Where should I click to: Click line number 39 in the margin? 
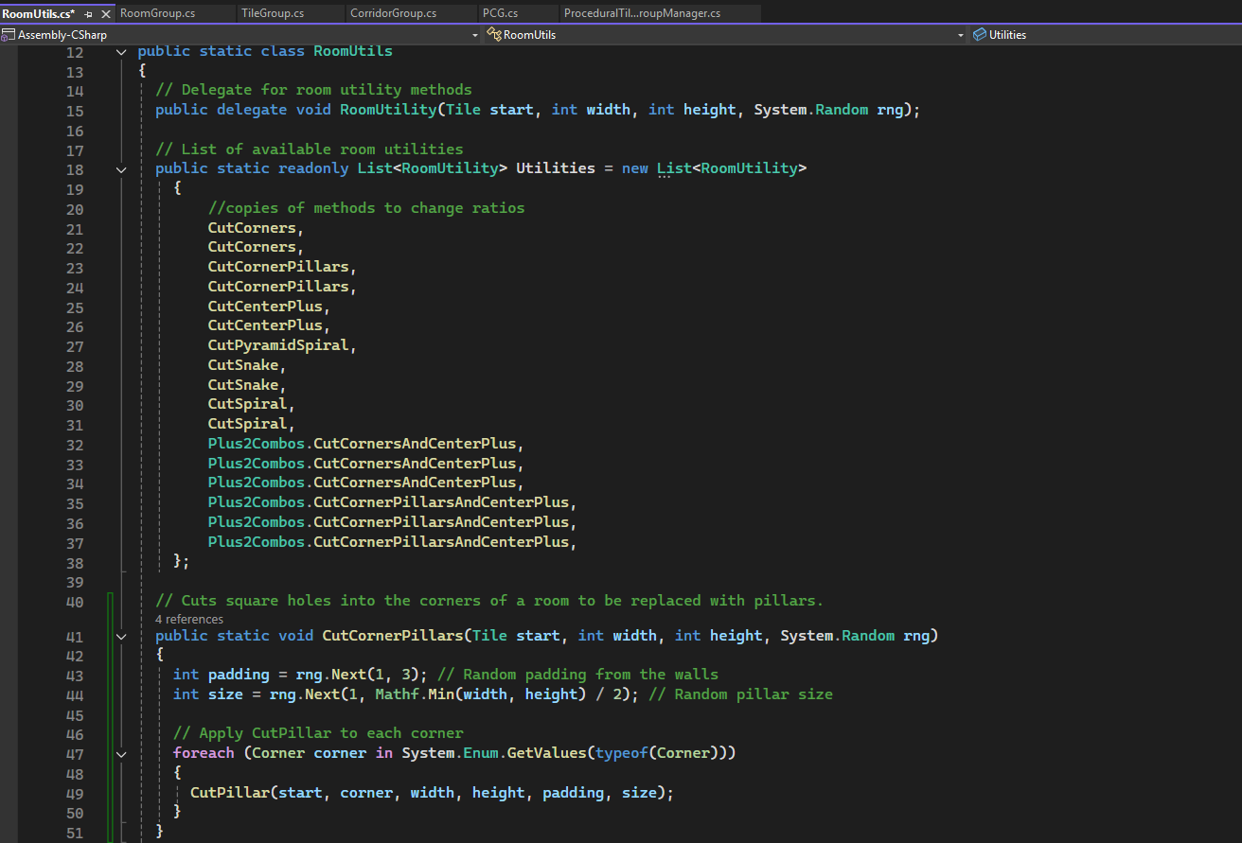(76, 582)
